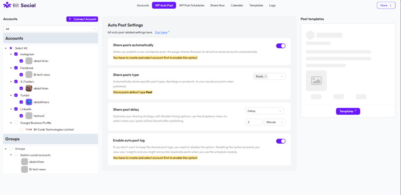Open the All accounts filter dropdown

(51, 29)
